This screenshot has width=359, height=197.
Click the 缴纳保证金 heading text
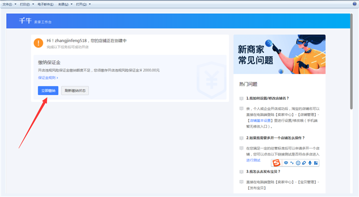click(x=49, y=62)
